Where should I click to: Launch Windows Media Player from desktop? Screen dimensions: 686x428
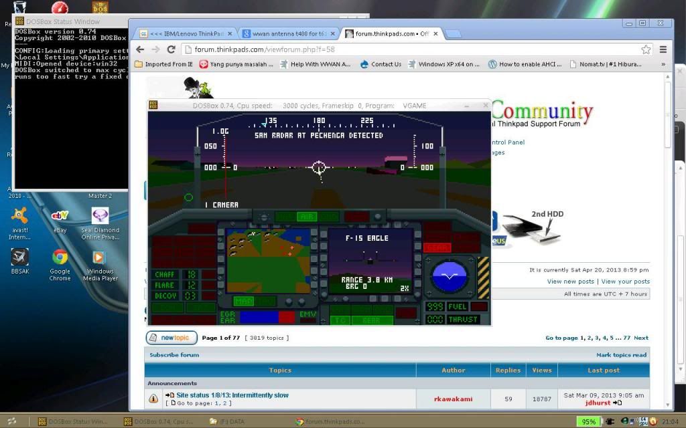pos(100,259)
